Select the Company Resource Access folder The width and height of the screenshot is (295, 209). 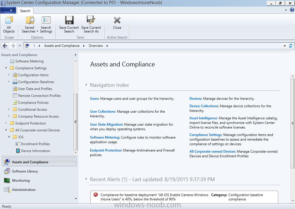(x=36, y=116)
